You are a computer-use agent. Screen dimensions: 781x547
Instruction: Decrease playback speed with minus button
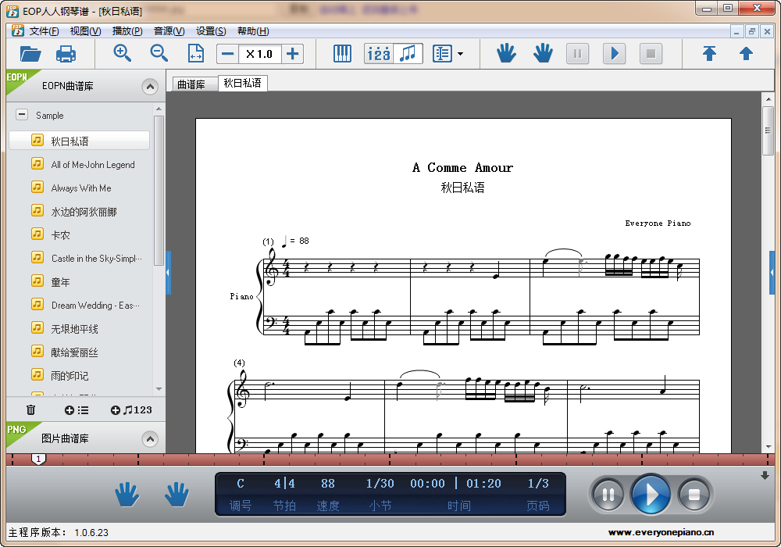(227, 54)
